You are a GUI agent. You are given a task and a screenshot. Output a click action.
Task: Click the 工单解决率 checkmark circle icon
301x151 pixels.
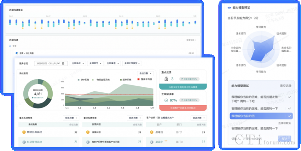click(x=166, y=100)
